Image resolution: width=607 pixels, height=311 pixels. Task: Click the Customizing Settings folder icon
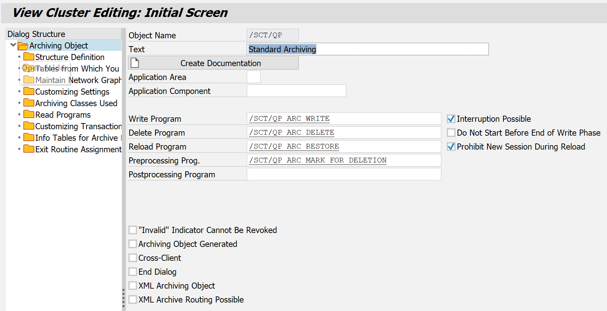pyautogui.click(x=29, y=91)
